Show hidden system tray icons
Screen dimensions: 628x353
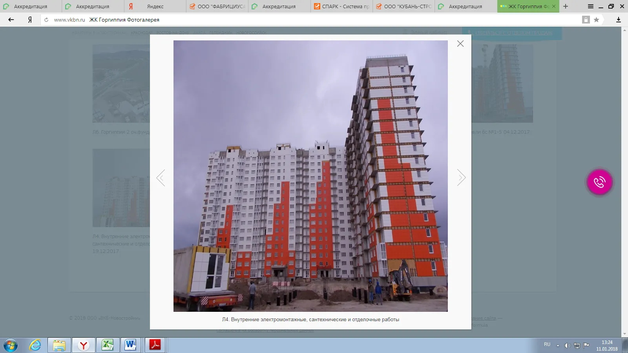(558, 346)
